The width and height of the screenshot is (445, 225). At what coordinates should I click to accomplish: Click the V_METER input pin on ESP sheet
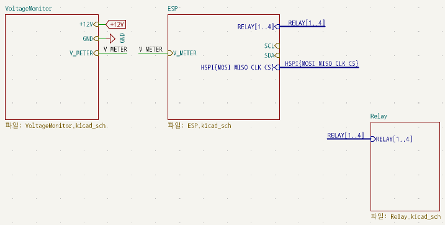(x=182, y=53)
